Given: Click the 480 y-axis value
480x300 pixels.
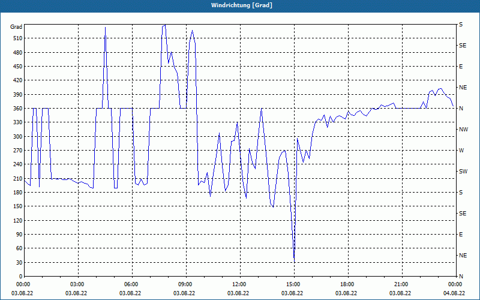Looking at the screenshot, I should [x=17, y=53].
